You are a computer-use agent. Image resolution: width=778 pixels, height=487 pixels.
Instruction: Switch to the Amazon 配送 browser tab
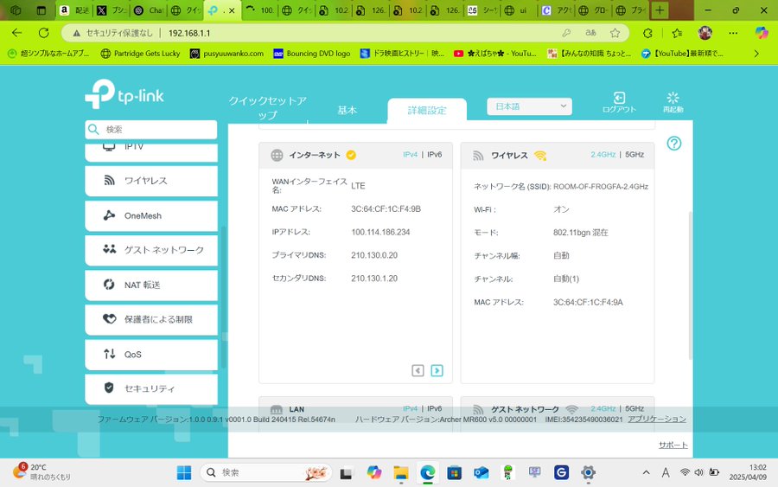pos(74,10)
